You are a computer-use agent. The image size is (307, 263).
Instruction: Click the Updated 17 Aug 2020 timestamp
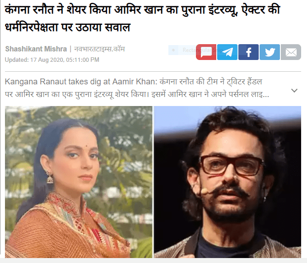(52, 60)
